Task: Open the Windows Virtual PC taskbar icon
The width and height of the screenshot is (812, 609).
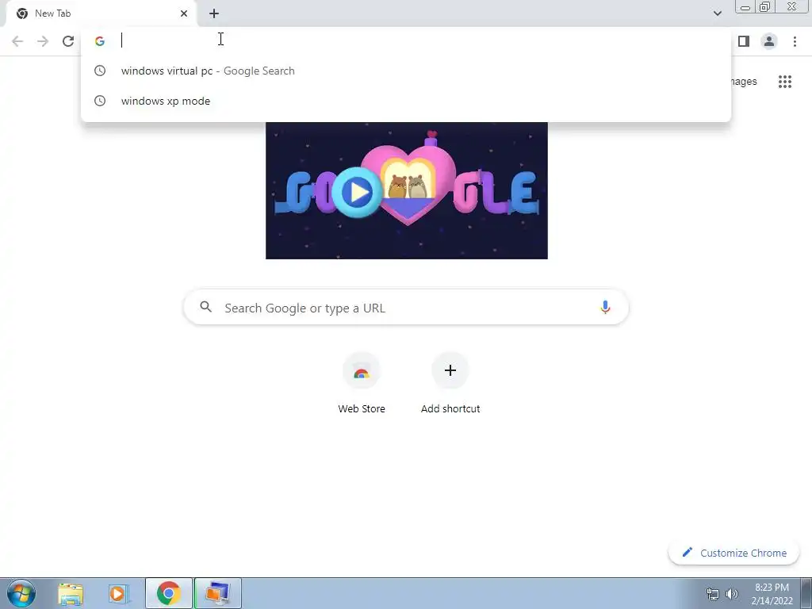Action: [217, 593]
